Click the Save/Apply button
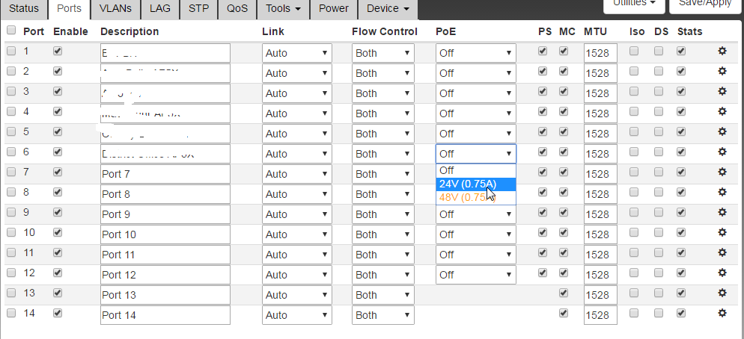744x339 pixels. point(704,4)
